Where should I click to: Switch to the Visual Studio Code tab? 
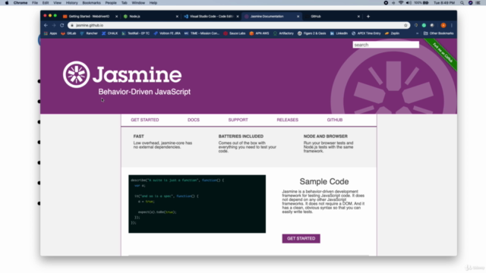211,17
